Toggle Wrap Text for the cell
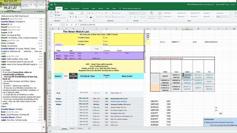 pos(116,13)
